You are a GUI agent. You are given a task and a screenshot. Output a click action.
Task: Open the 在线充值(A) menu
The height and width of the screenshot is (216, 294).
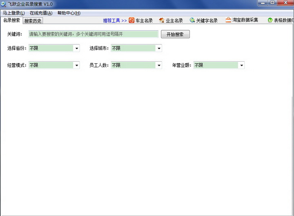click(41, 13)
